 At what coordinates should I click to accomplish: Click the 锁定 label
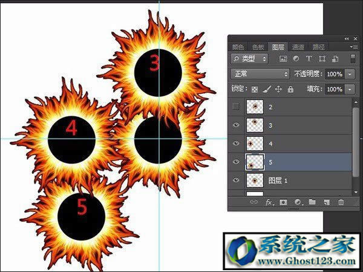coord(239,89)
